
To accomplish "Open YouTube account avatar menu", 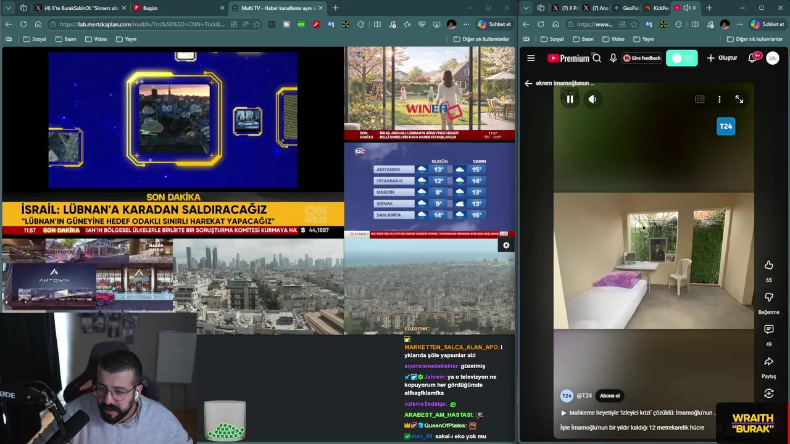I will (x=773, y=58).
